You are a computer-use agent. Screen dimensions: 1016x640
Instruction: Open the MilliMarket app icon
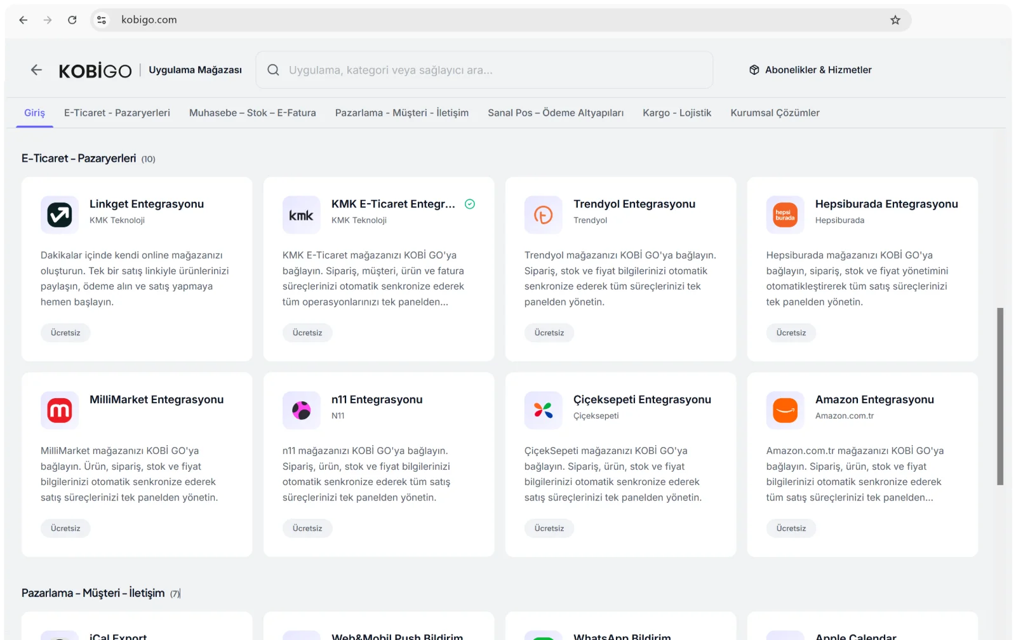60,410
